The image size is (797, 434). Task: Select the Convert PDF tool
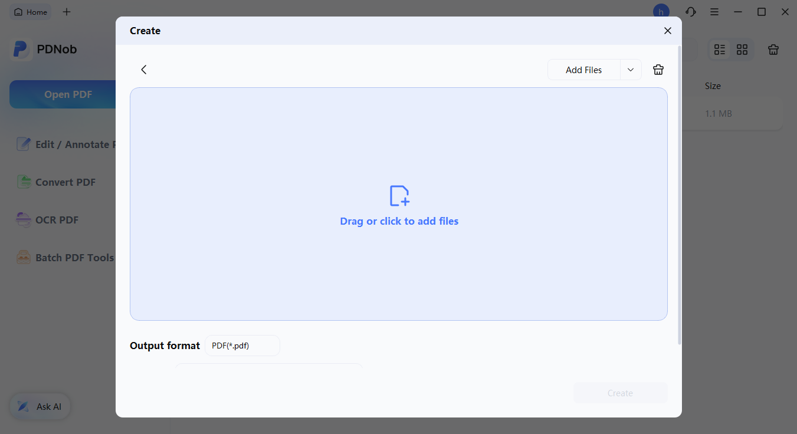click(65, 182)
